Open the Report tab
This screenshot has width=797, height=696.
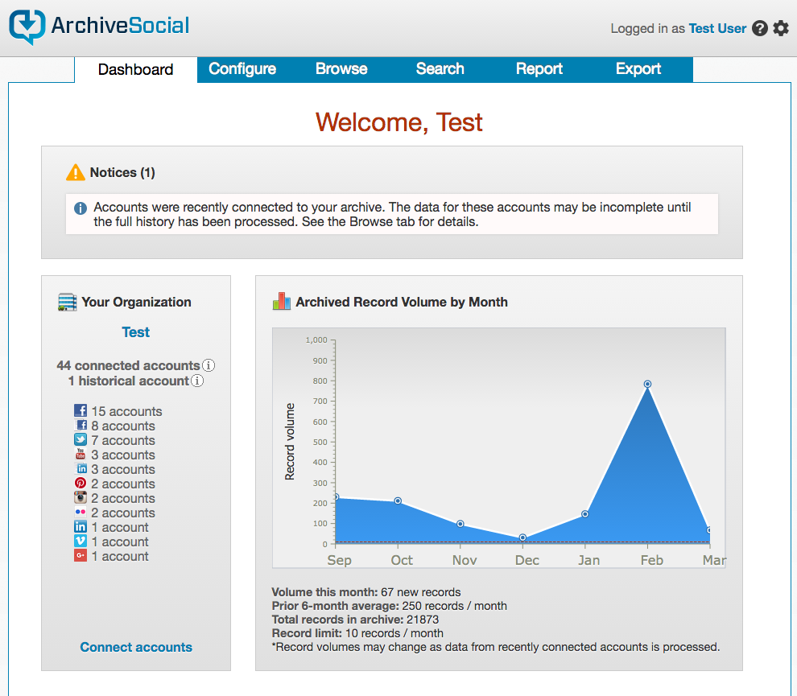pyautogui.click(x=539, y=69)
